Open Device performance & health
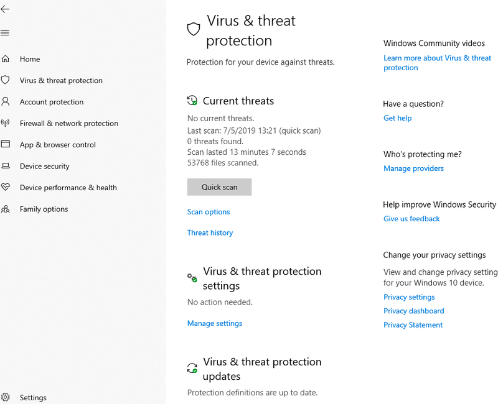The image size is (498, 404). pyautogui.click(x=68, y=188)
